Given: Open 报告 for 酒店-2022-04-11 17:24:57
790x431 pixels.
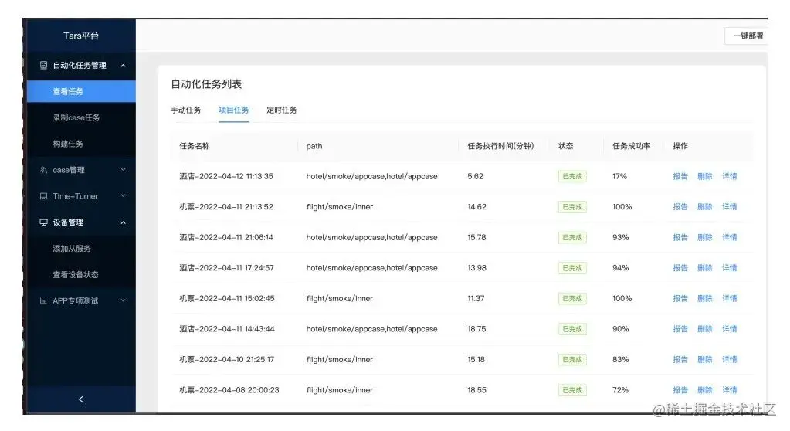Looking at the screenshot, I should [x=680, y=268].
